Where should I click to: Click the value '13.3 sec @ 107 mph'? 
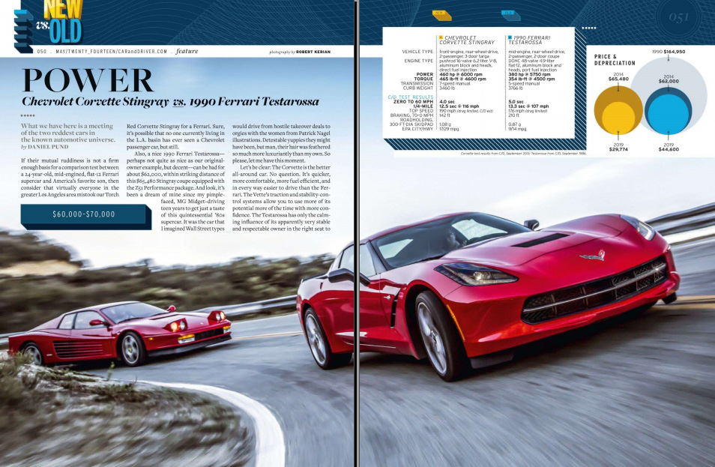click(x=528, y=106)
